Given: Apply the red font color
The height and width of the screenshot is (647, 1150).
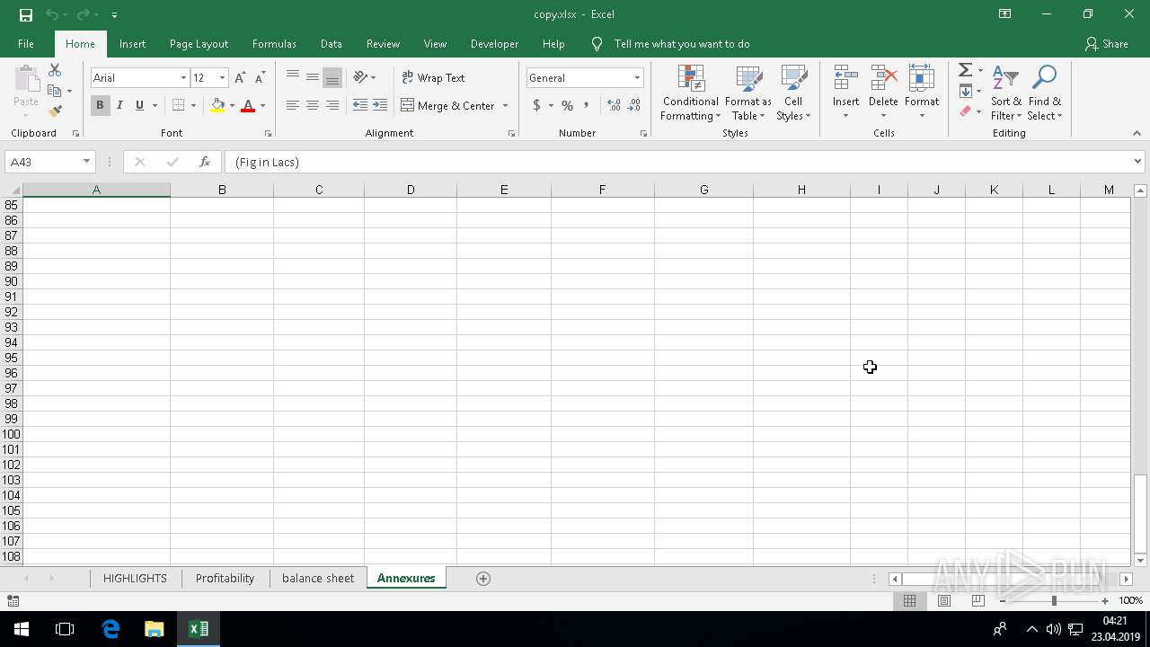Looking at the screenshot, I should tap(248, 105).
